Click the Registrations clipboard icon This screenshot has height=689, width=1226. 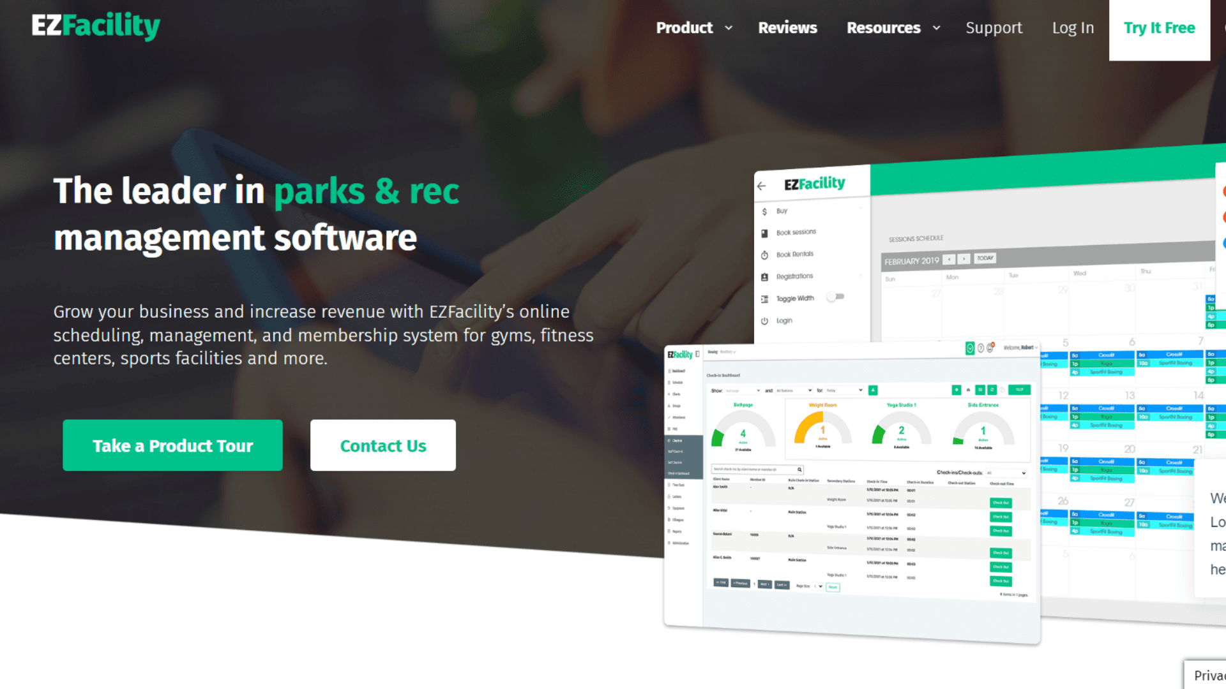pyautogui.click(x=764, y=277)
